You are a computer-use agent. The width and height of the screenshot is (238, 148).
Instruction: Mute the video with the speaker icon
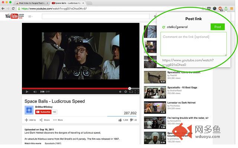pyautogui.click(x=35, y=92)
